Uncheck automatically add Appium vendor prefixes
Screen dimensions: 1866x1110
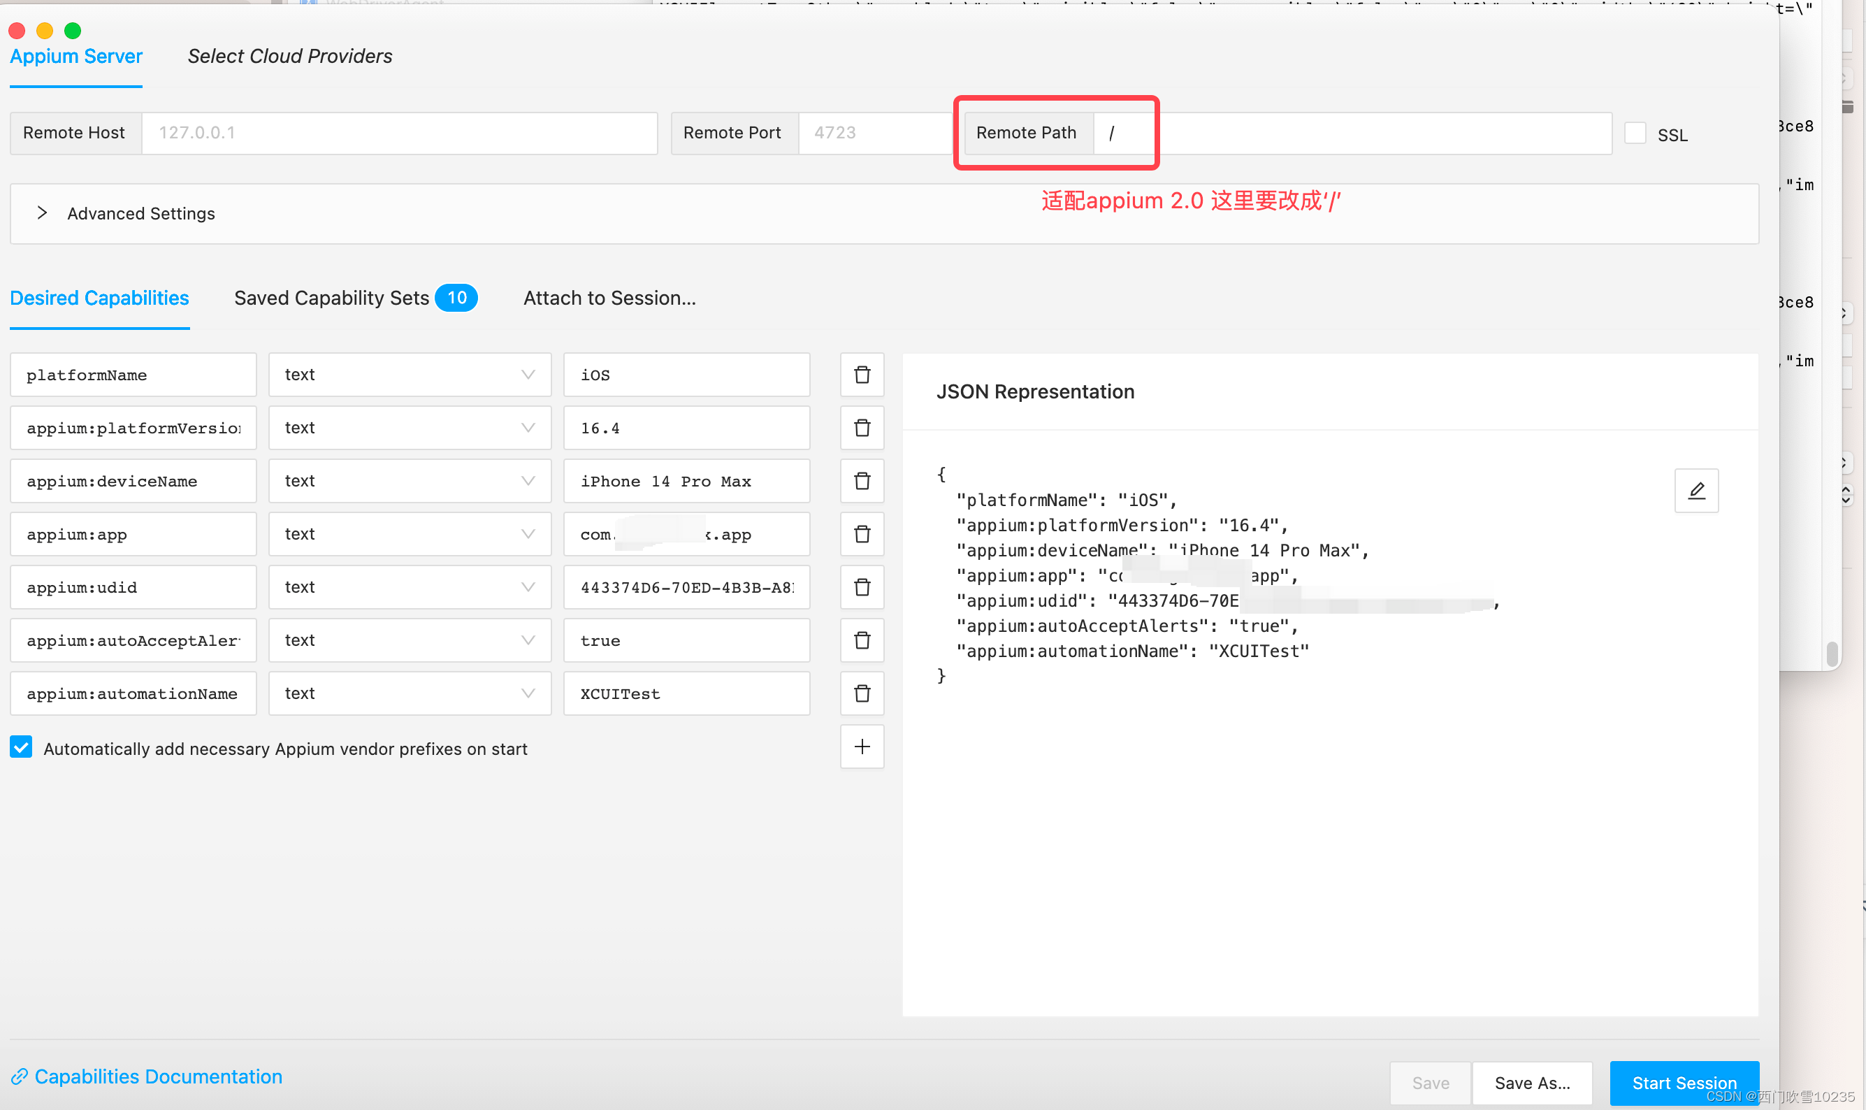click(x=21, y=747)
